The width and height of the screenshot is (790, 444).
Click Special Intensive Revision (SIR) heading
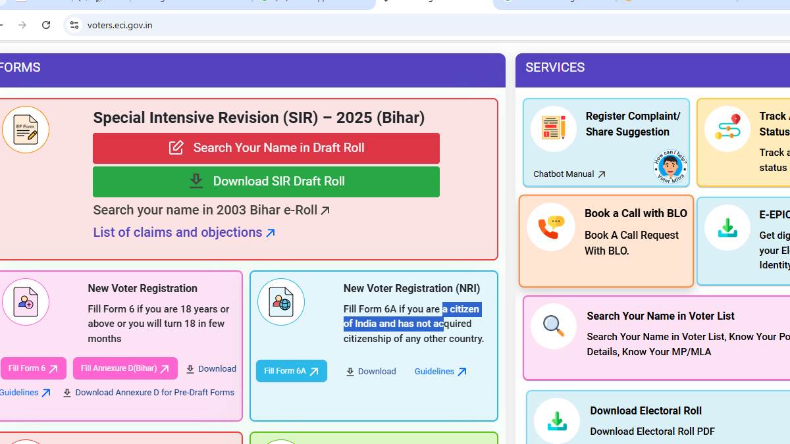259,118
